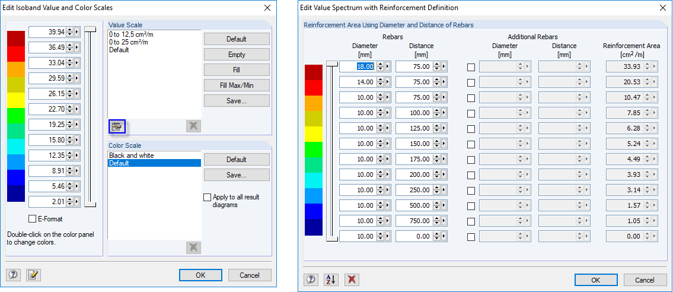Check Apply to all result diagrams
This screenshot has width=673, height=292.
click(x=208, y=198)
